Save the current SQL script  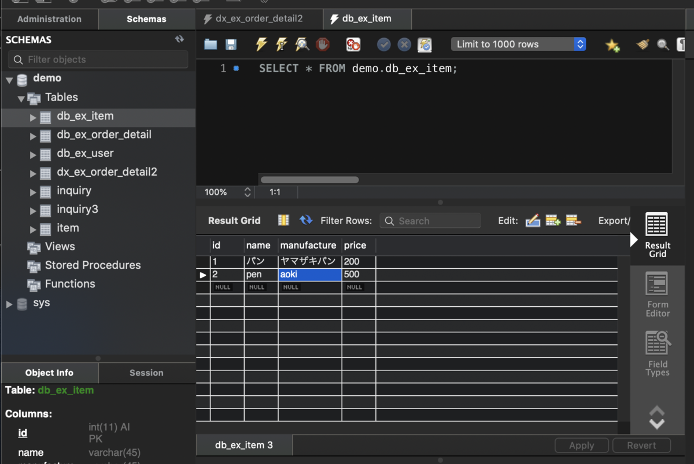232,44
